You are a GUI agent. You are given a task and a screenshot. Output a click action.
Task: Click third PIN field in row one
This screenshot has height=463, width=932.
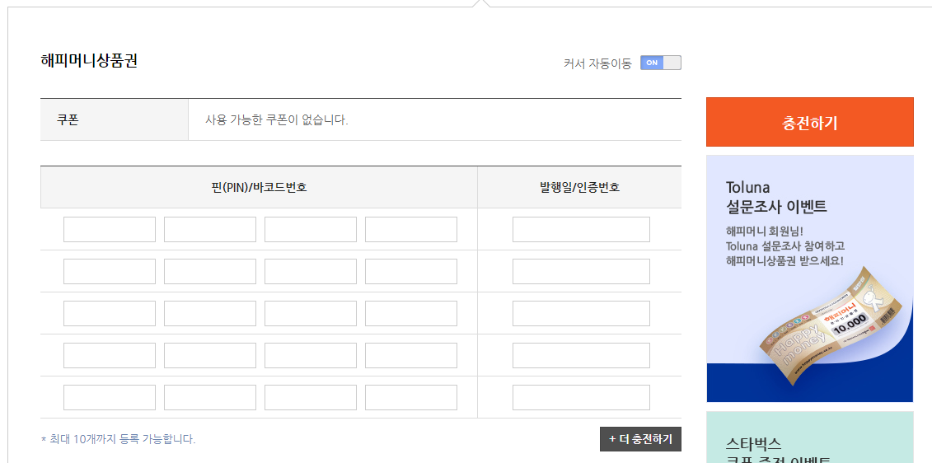pos(311,229)
